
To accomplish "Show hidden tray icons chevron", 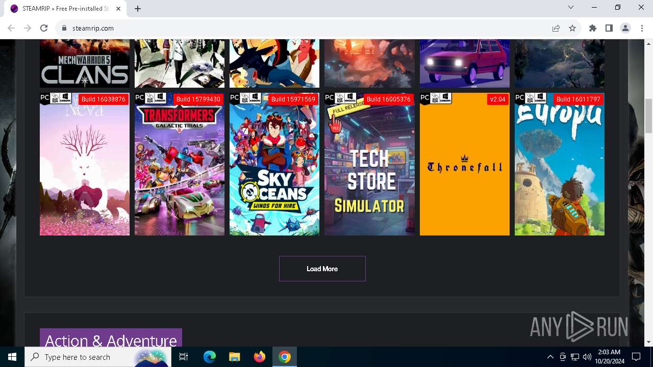I will point(550,357).
